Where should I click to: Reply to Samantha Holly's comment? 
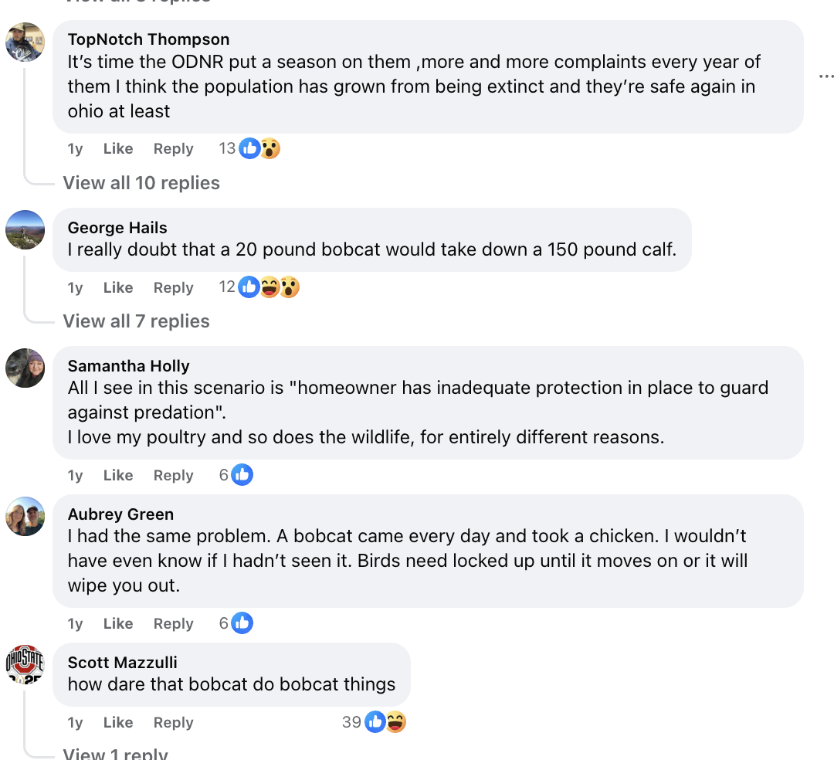pyautogui.click(x=173, y=476)
